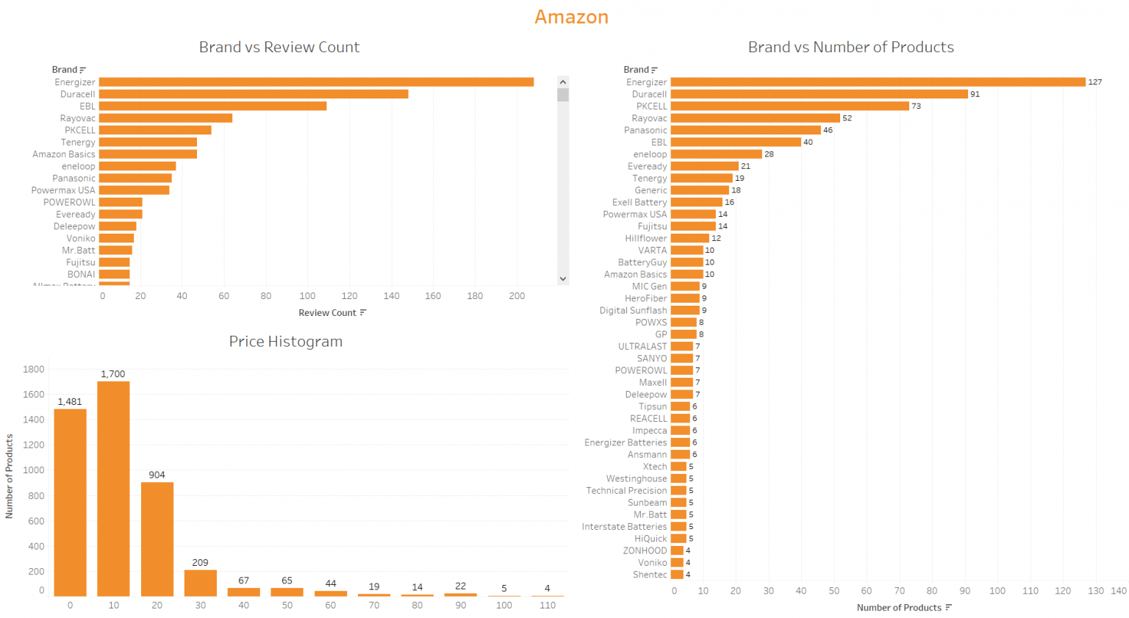Select the Rayovac bar showing 52 products
The height and width of the screenshot is (618, 1129).
click(755, 118)
